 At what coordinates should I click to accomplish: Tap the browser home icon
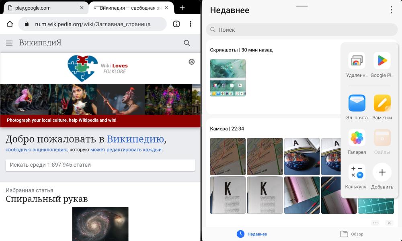10,24
